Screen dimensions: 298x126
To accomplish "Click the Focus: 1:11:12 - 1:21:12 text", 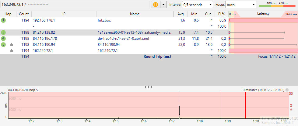I will (x=277, y=56).
